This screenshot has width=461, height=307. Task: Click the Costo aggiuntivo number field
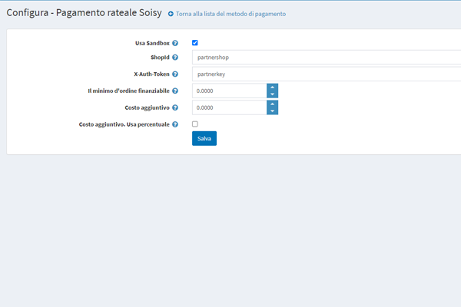230,107
